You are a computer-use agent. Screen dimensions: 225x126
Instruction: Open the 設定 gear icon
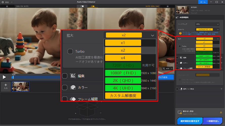2,2
